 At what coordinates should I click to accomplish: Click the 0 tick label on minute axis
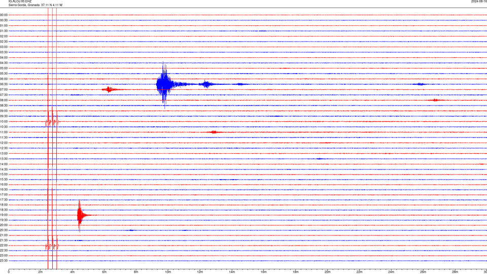click(x=9, y=272)
